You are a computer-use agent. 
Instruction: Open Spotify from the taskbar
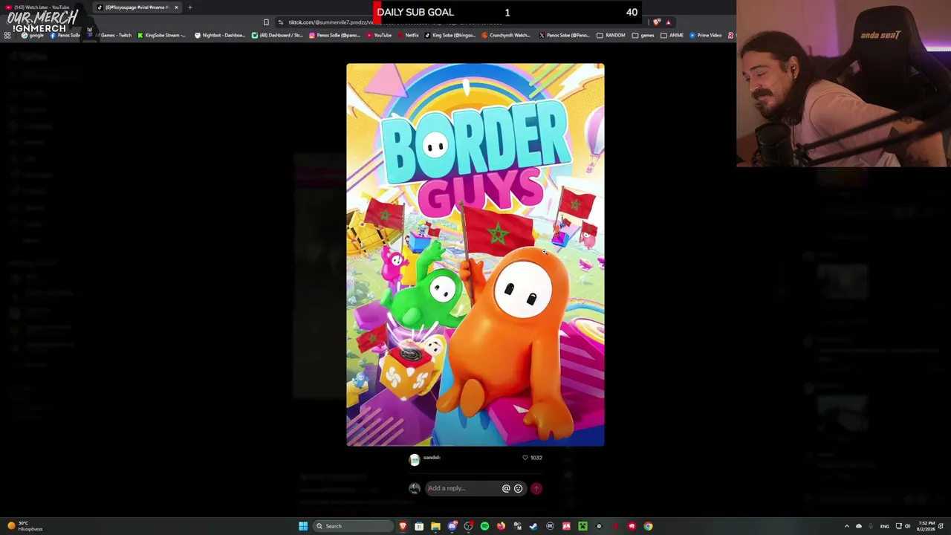coord(484,526)
